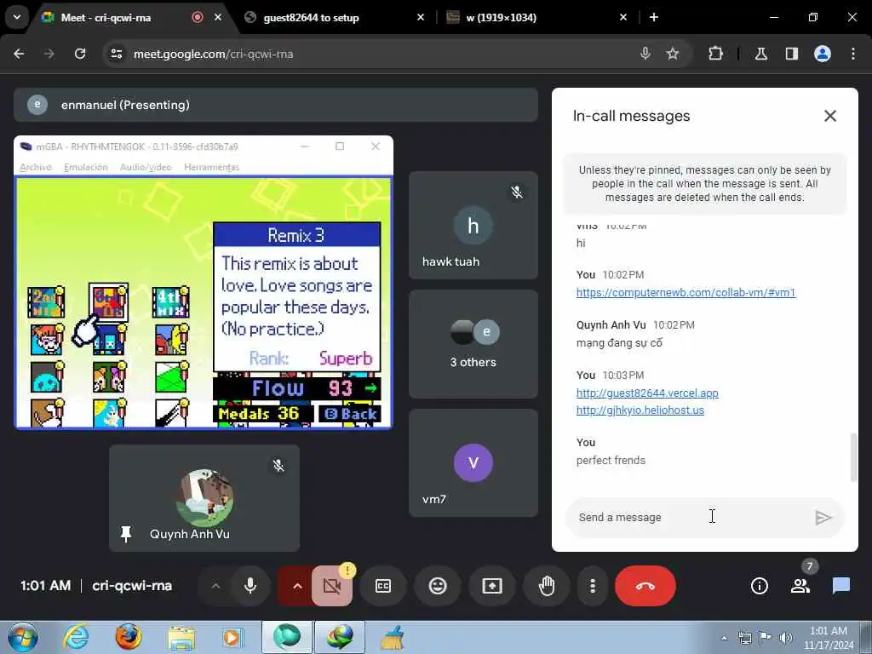Turn on the blocked camera button

[x=332, y=586]
